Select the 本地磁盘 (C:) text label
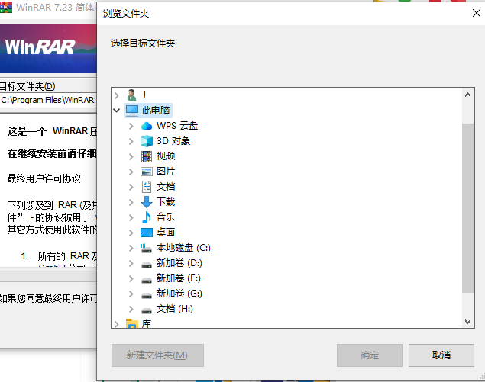This screenshot has width=485, height=382. coord(183,248)
